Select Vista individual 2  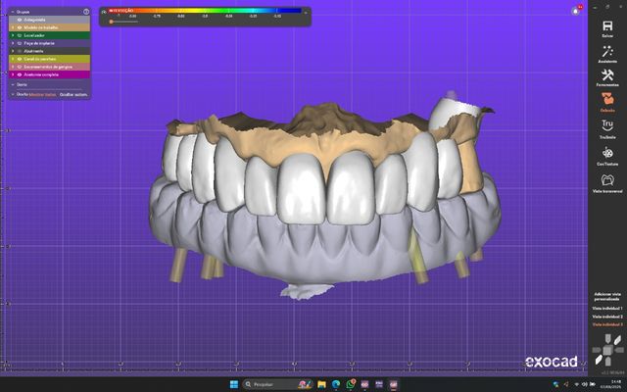point(607,317)
